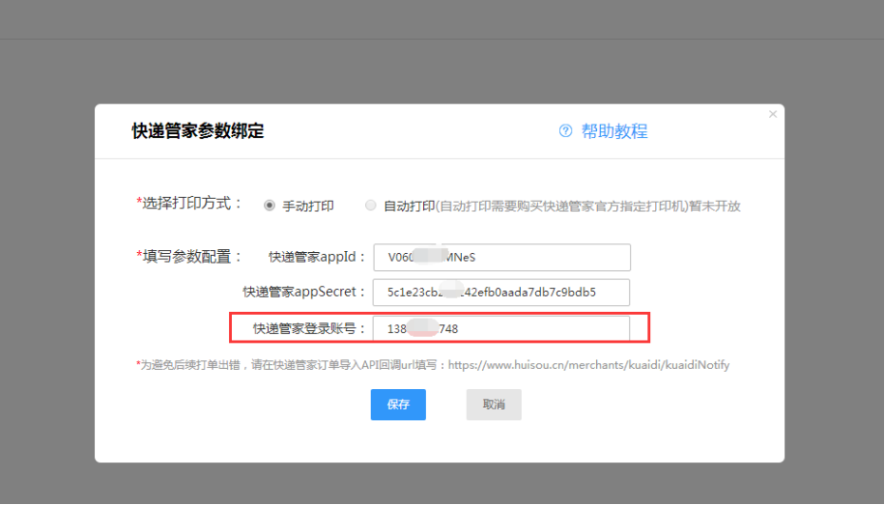This screenshot has width=885, height=505.
Task: Close the dialog with the X icon
Action: [x=773, y=114]
